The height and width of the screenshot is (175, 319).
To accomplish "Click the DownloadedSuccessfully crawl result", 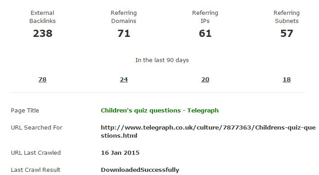I will tap(140, 170).
